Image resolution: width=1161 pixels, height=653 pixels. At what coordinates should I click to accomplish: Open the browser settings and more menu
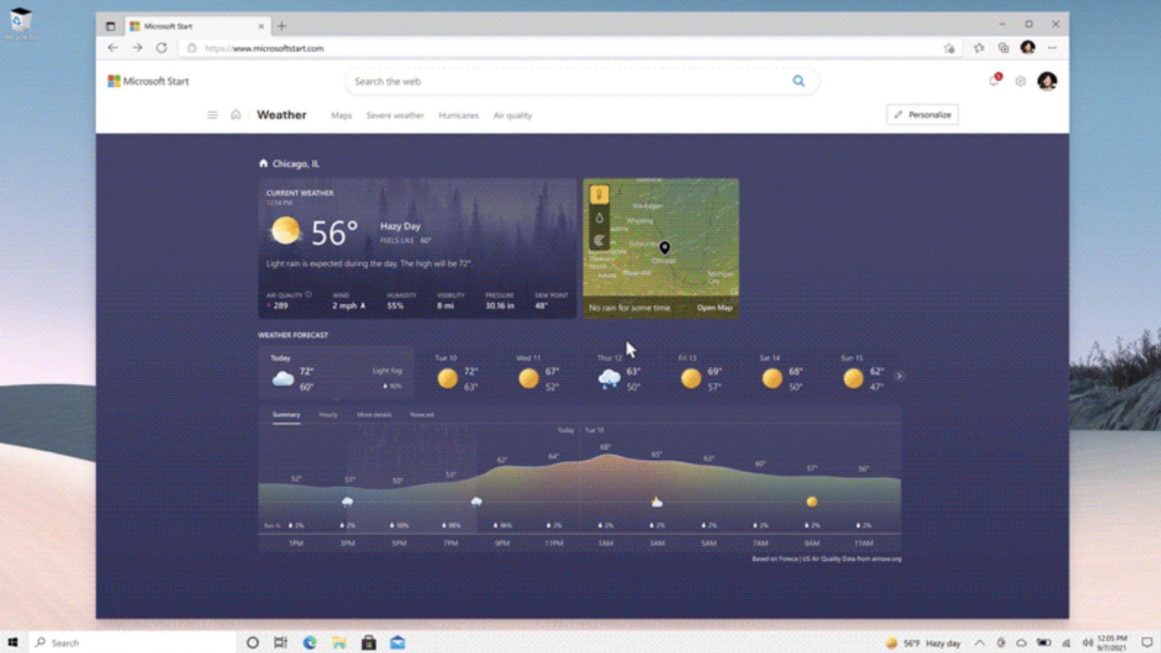click(x=1052, y=48)
